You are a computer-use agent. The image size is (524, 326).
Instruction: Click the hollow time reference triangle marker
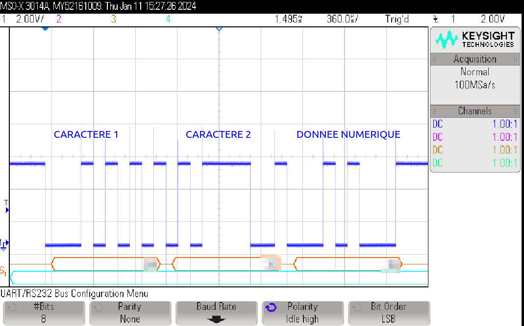pyautogui.click(x=219, y=29)
